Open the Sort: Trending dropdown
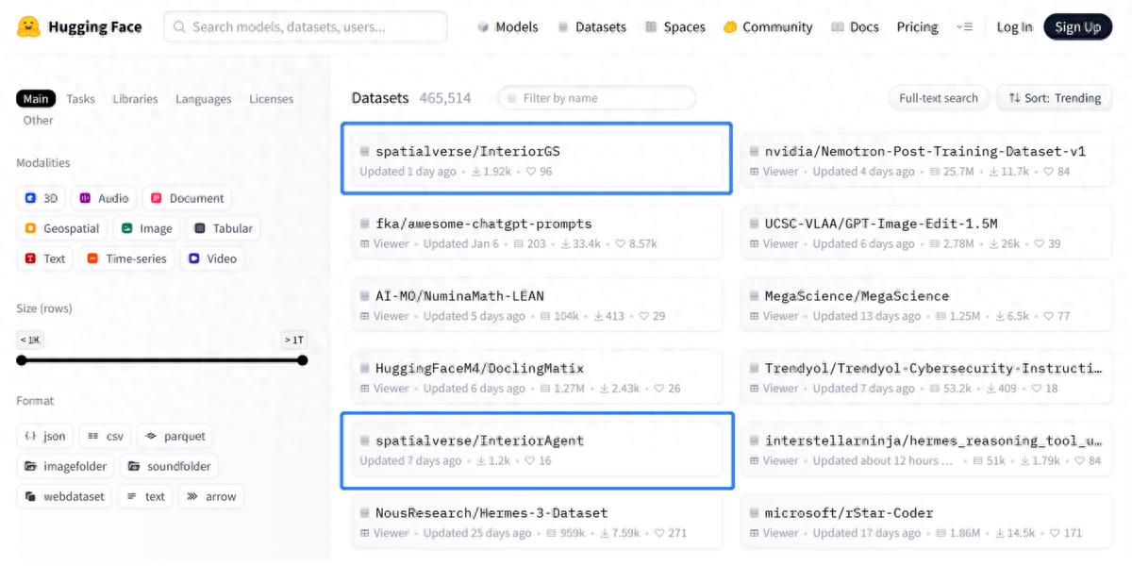The image size is (1132, 566). coord(1054,98)
